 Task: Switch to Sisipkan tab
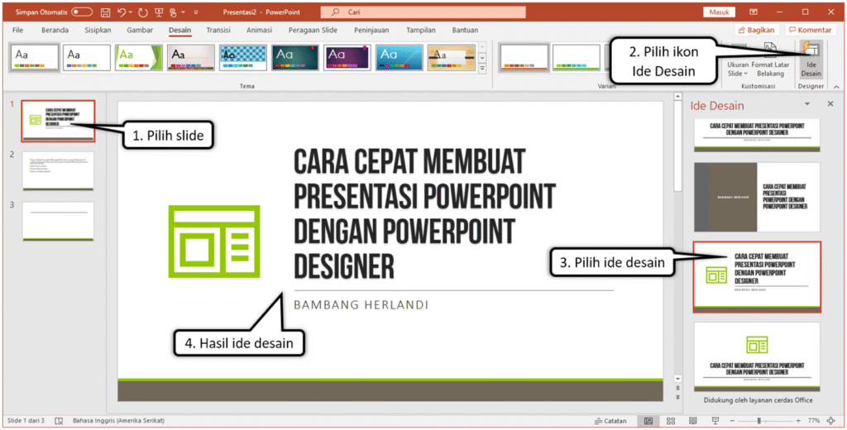point(98,31)
